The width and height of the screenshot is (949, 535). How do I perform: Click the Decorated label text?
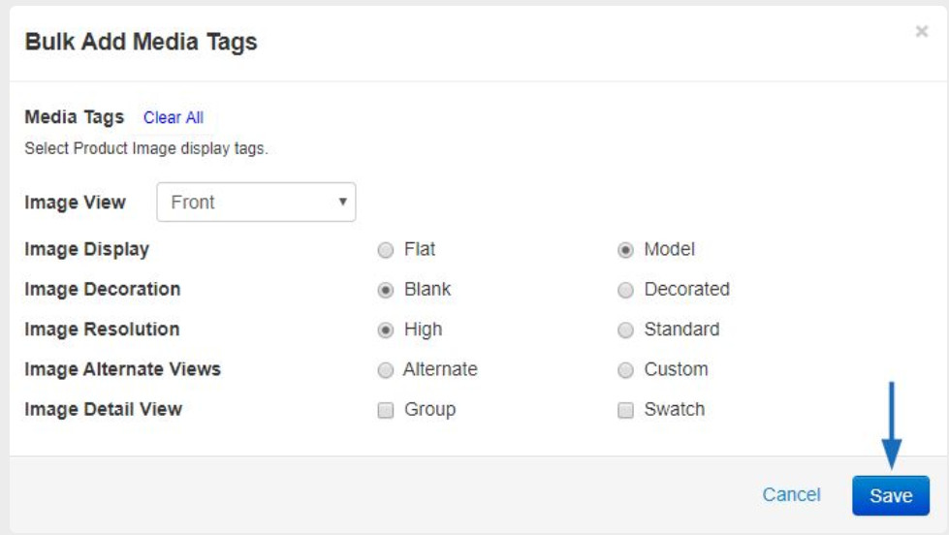point(687,289)
